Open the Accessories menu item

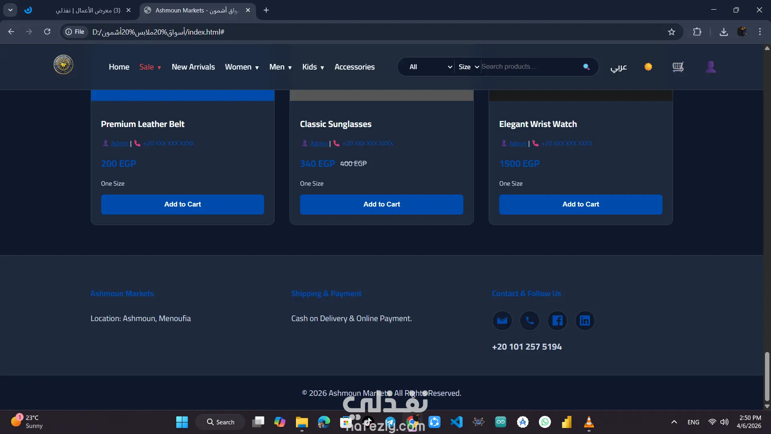(354, 67)
